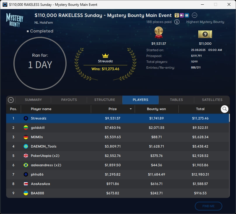Select the Tables tab
The image size is (236, 214).
pyautogui.click(x=176, y=100)
